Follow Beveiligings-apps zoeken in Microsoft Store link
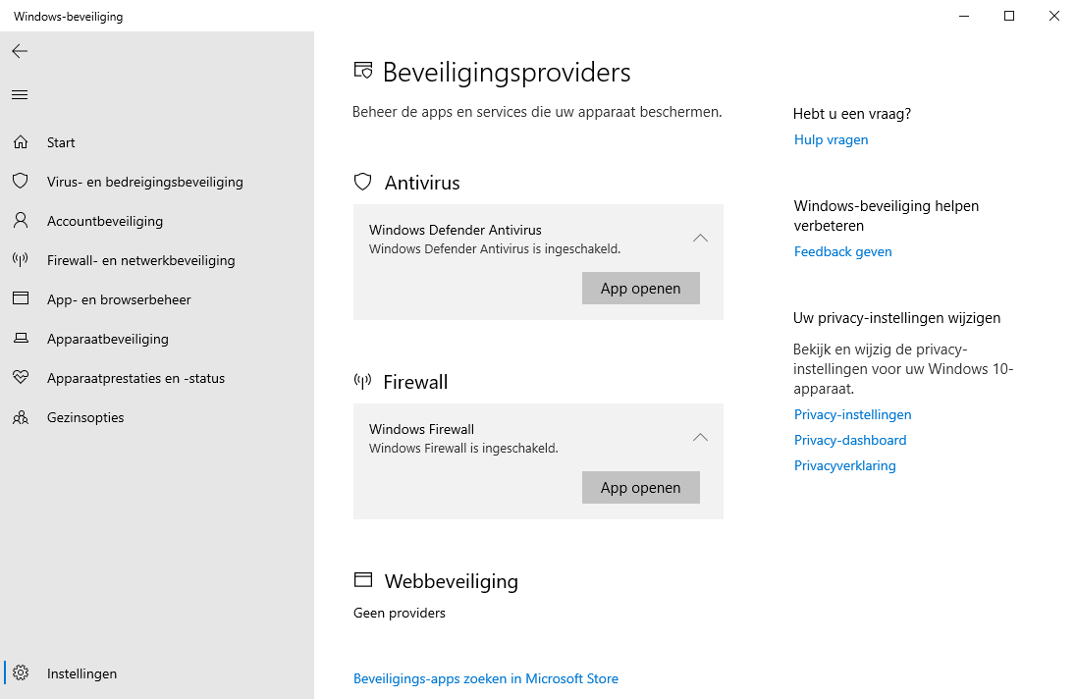The height and width of the screenshot is (699, 1076). click(485, 678)
